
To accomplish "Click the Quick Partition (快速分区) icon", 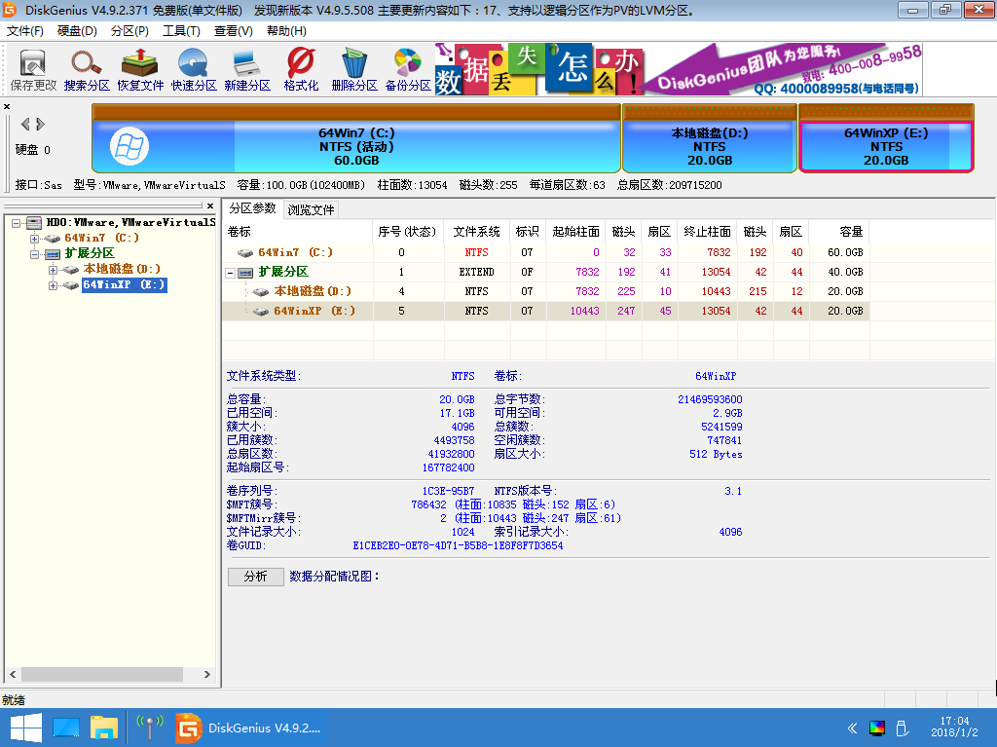I will pos(194,69).
